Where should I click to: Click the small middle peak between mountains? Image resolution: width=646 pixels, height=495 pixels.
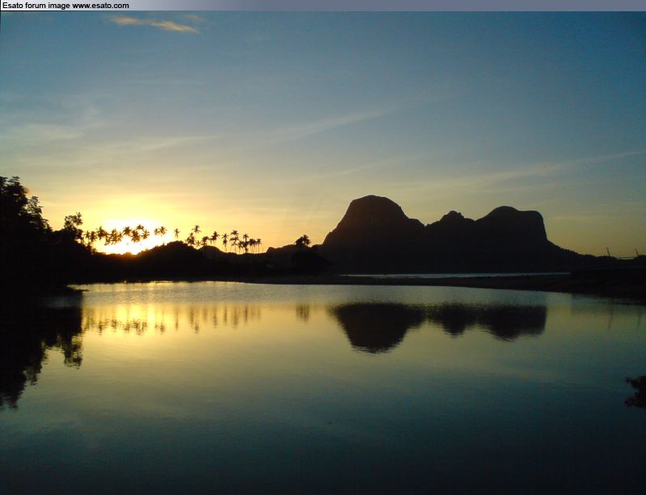[452, 219]
